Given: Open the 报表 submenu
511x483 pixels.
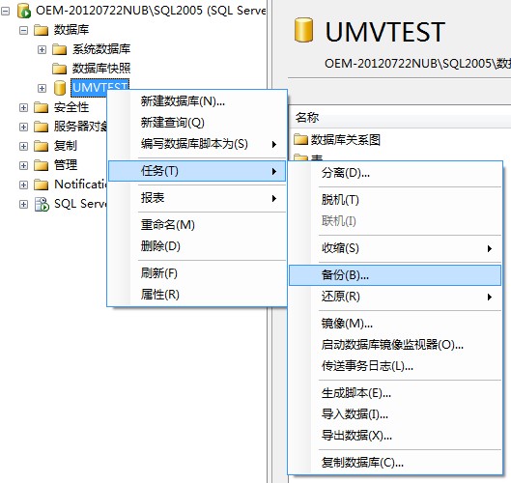Looking at the screenshot, I should pos(197,198).
